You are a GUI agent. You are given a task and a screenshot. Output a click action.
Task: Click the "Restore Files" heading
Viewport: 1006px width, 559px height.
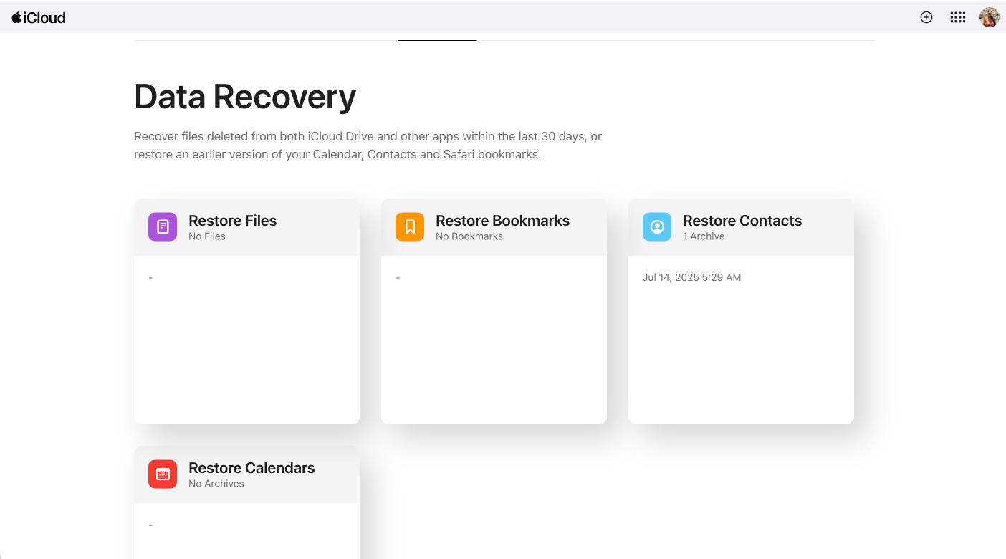coord(232,221)
